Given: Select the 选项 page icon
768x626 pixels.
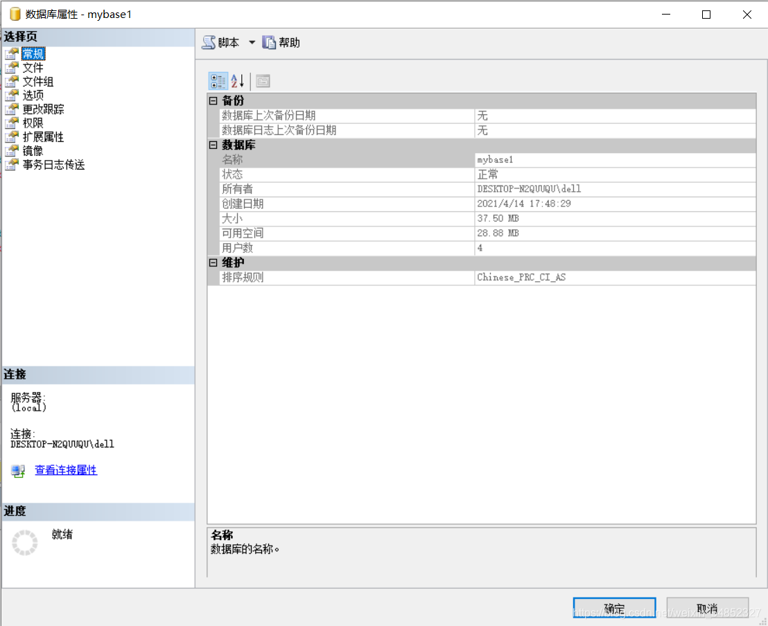Looking at the screenshot, I should (12, 95).
